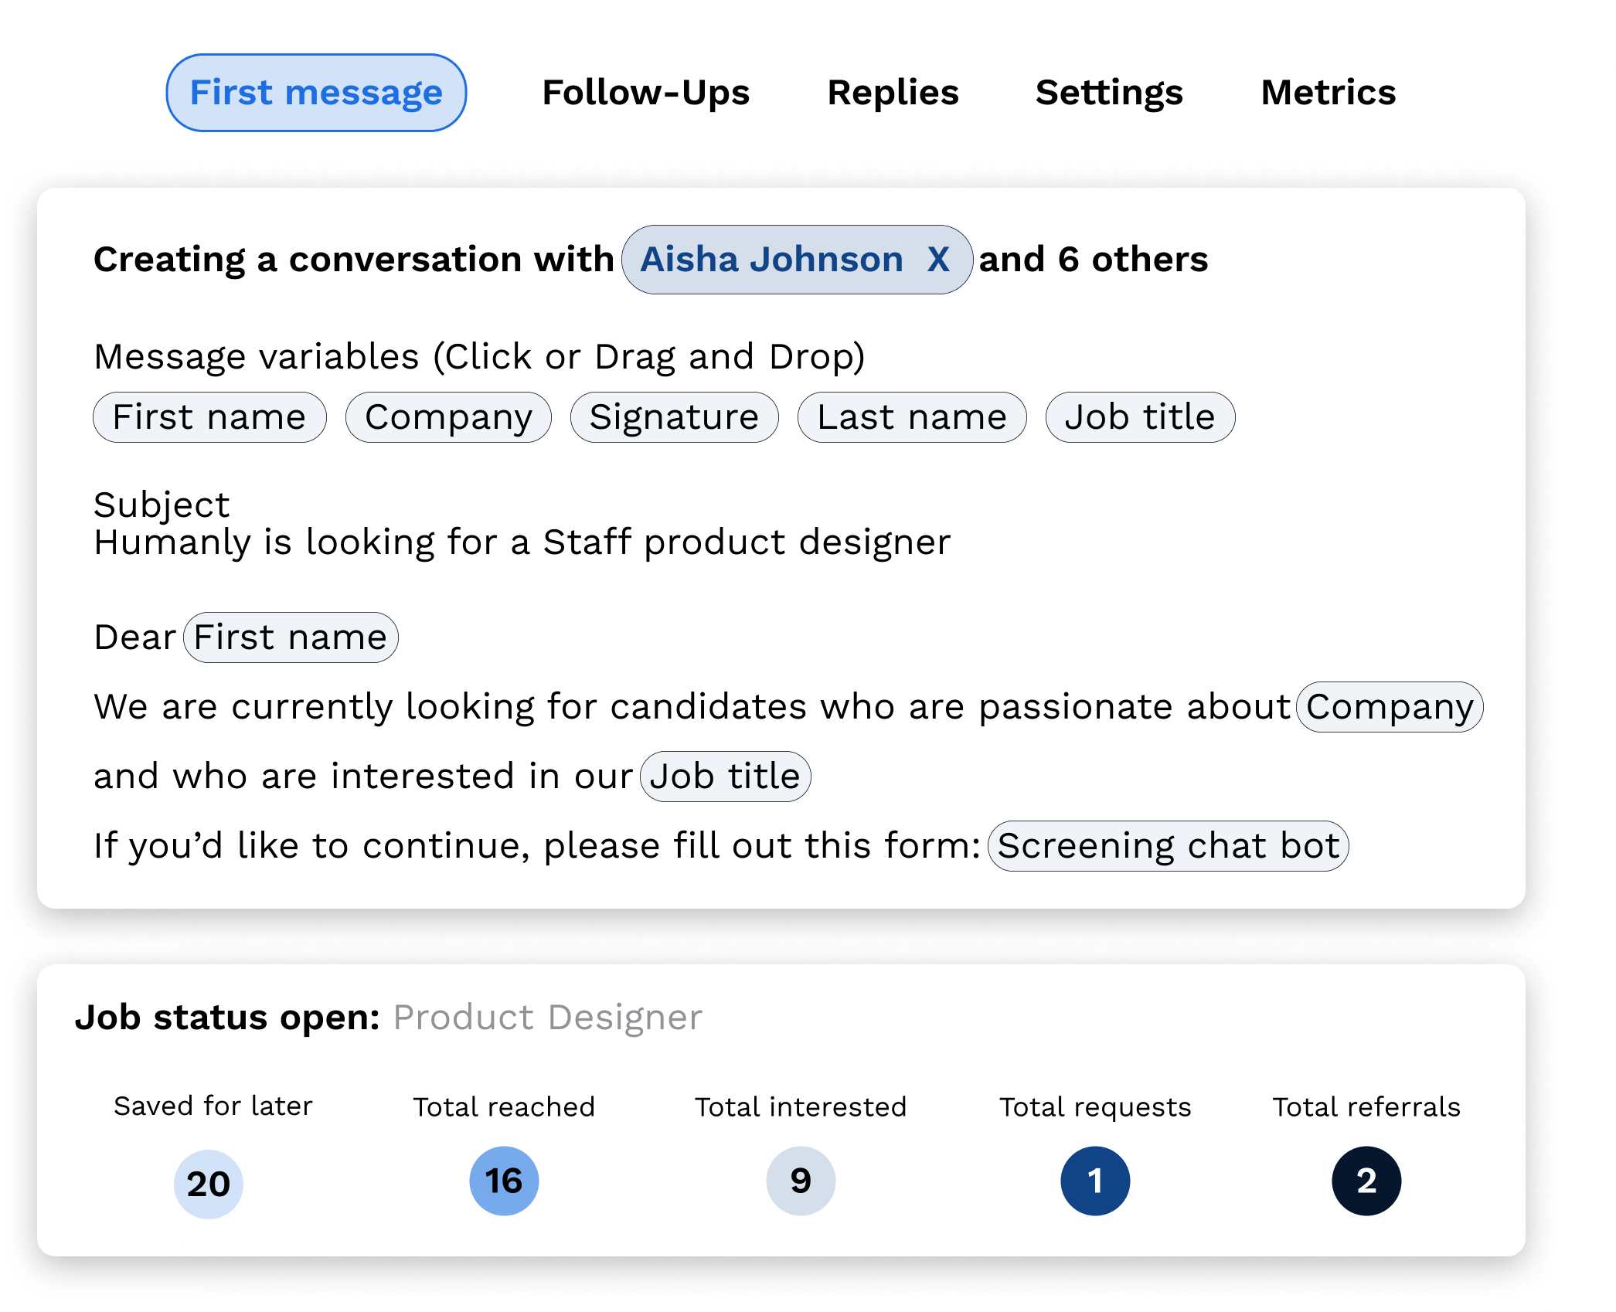The height and width of the screenshot is (1312, 1616).
Task: Click the Total reached count 16
Action: [x=504, y=1181]
